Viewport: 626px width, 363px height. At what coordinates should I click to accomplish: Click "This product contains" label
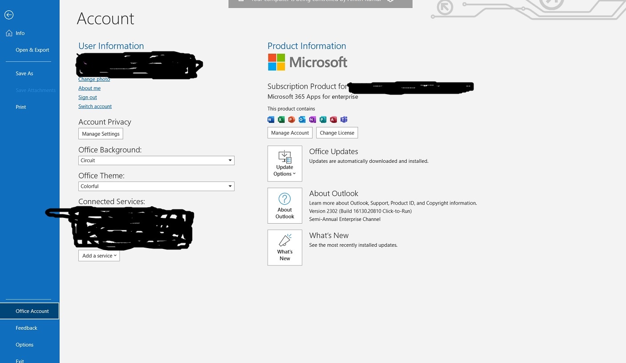click(x=291, y=109)
